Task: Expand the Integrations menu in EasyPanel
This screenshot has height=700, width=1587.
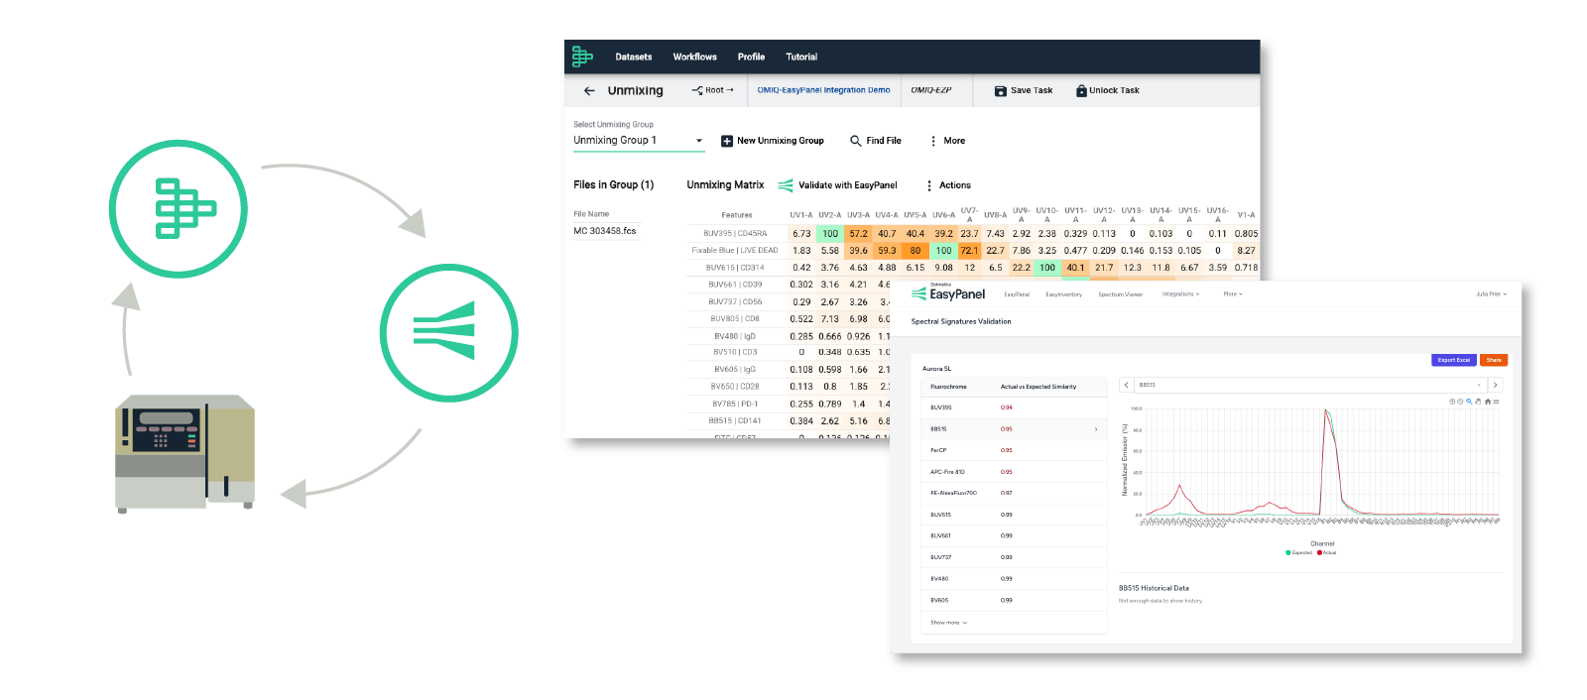Action: [x=1180, y=294]
